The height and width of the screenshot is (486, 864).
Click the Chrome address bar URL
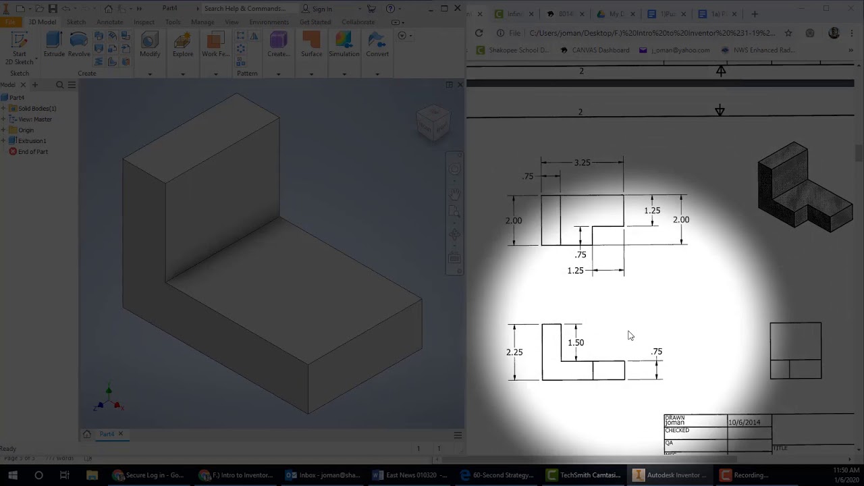coord(651,33)
